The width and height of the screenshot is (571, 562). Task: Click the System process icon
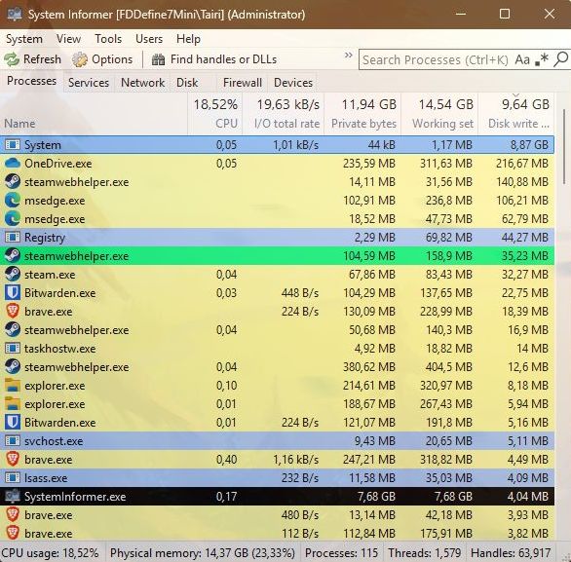click(x=13, y=145)
